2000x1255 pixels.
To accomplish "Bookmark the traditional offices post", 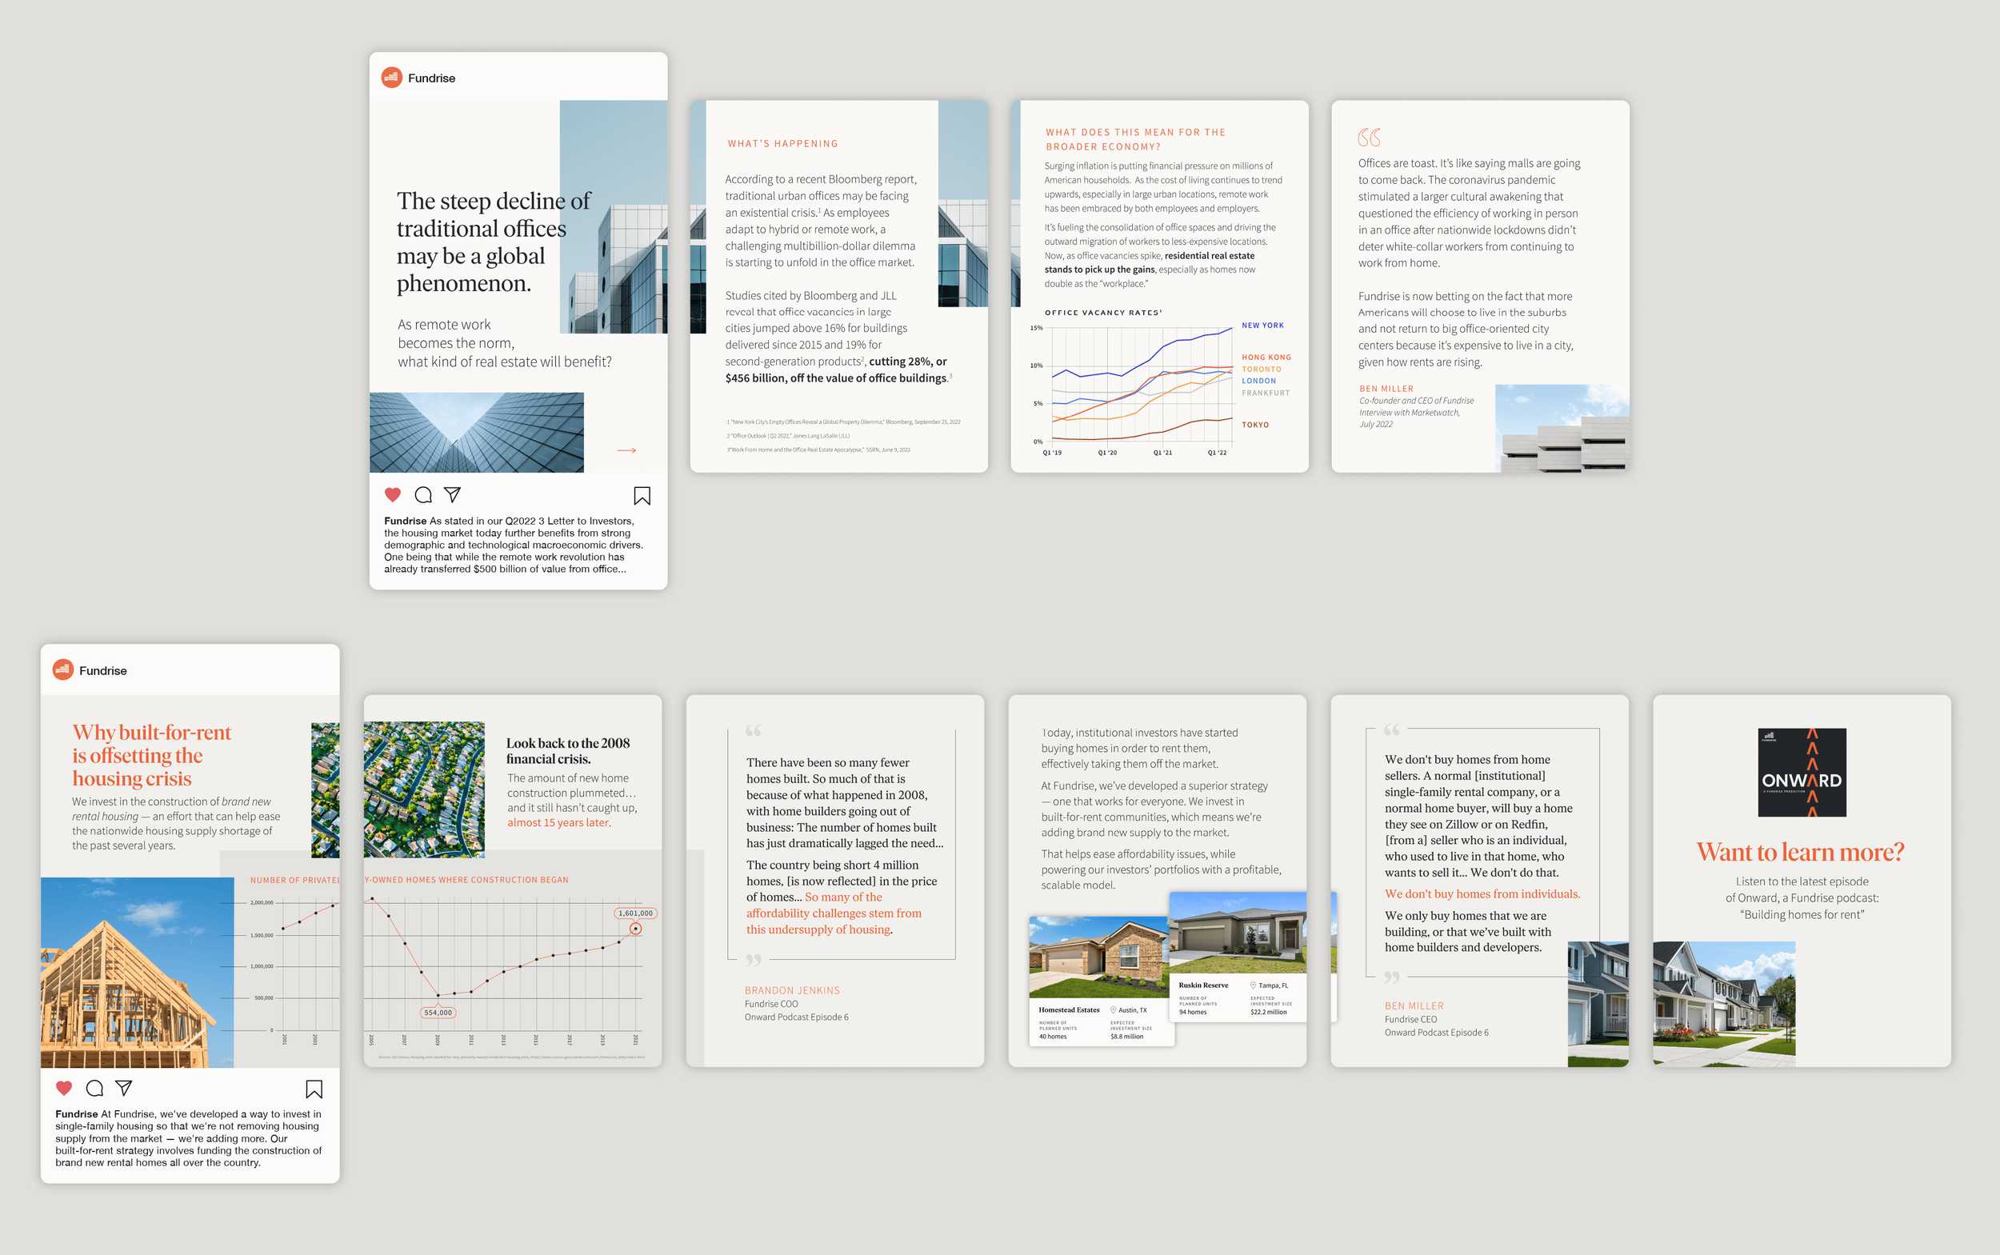I will [642, 496].
